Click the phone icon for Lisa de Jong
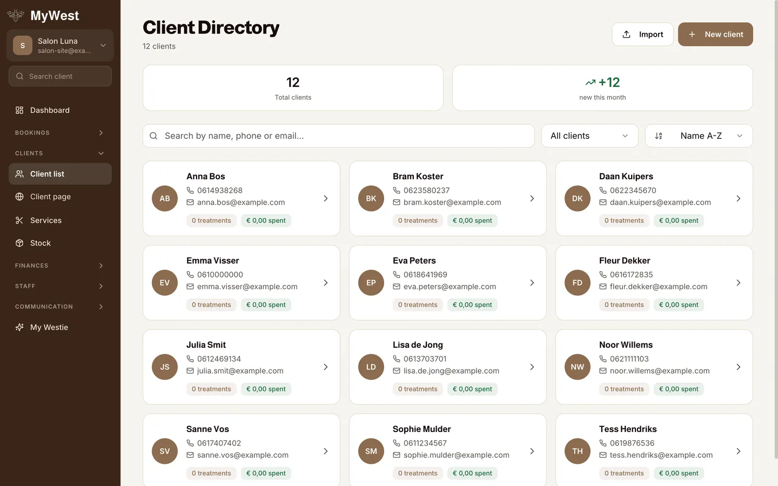The image size is (778, 486). point(397,359)
